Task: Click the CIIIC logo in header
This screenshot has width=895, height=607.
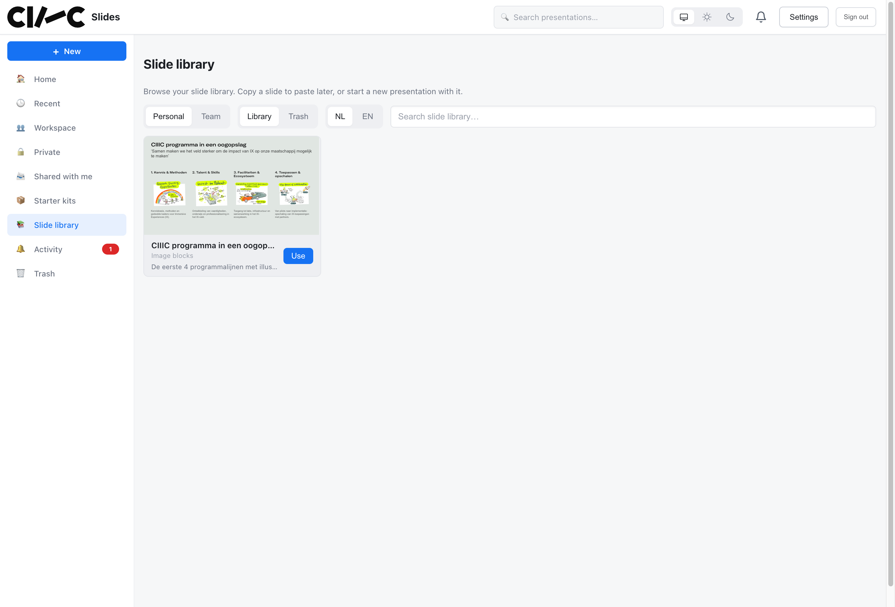Action: (46, 17)
